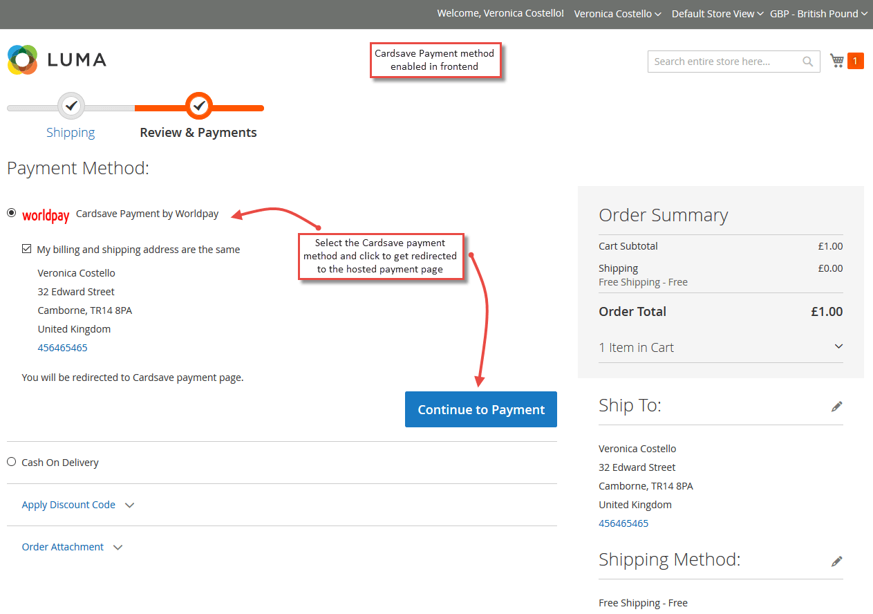Screen dimensions: 873x614
Task: Select Review & Payments step label
Action: pos(198,133)
